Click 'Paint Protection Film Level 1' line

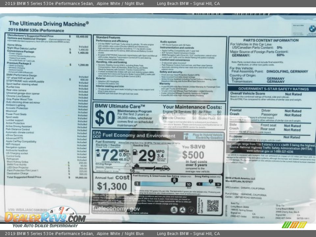(22, 171)
